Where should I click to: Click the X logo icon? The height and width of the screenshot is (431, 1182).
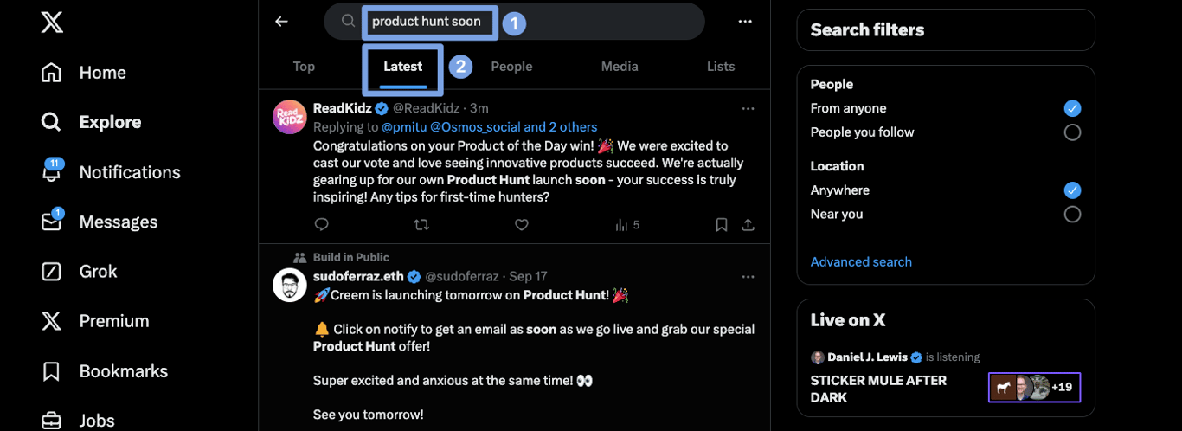(x=52, y=23)
